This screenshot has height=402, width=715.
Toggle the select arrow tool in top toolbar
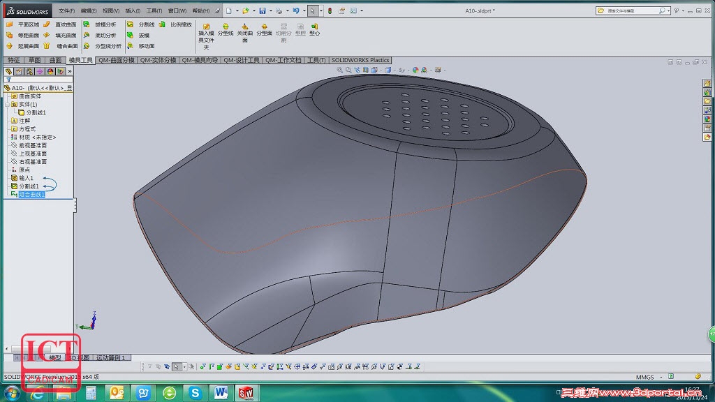click(312, 11)
